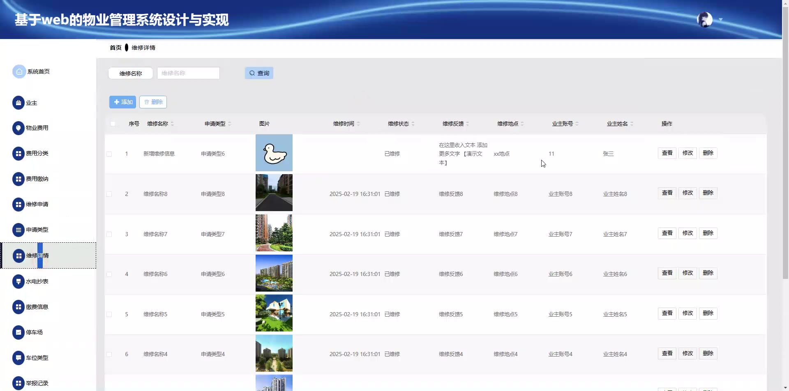The image size is (789, 391).
Task: Click the 车位类型 chat bubble icon
Action: pos(18,358)
